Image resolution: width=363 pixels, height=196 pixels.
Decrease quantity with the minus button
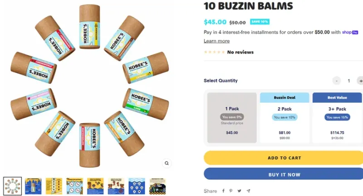(x=336, y=80)
